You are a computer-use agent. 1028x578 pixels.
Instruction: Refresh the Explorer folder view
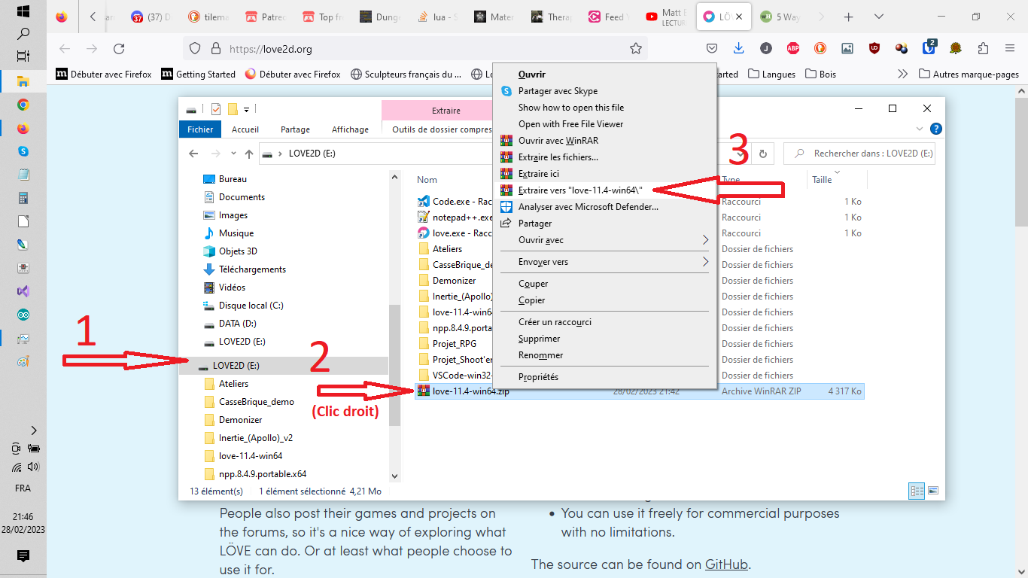(x=762, y=154)
